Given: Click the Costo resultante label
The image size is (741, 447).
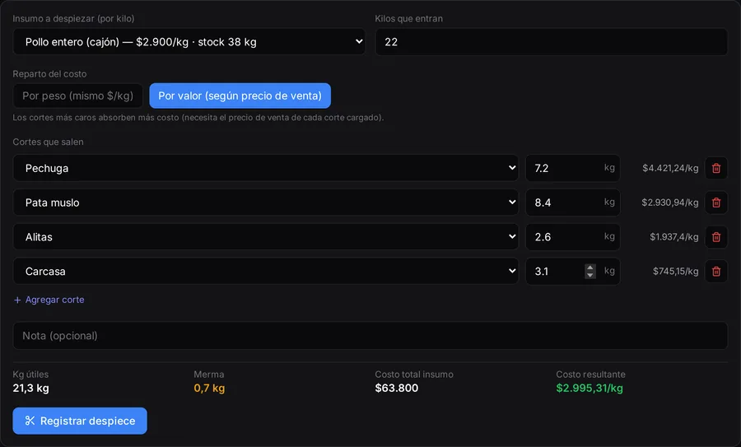Looking at the screenshot, I should 590,375.
